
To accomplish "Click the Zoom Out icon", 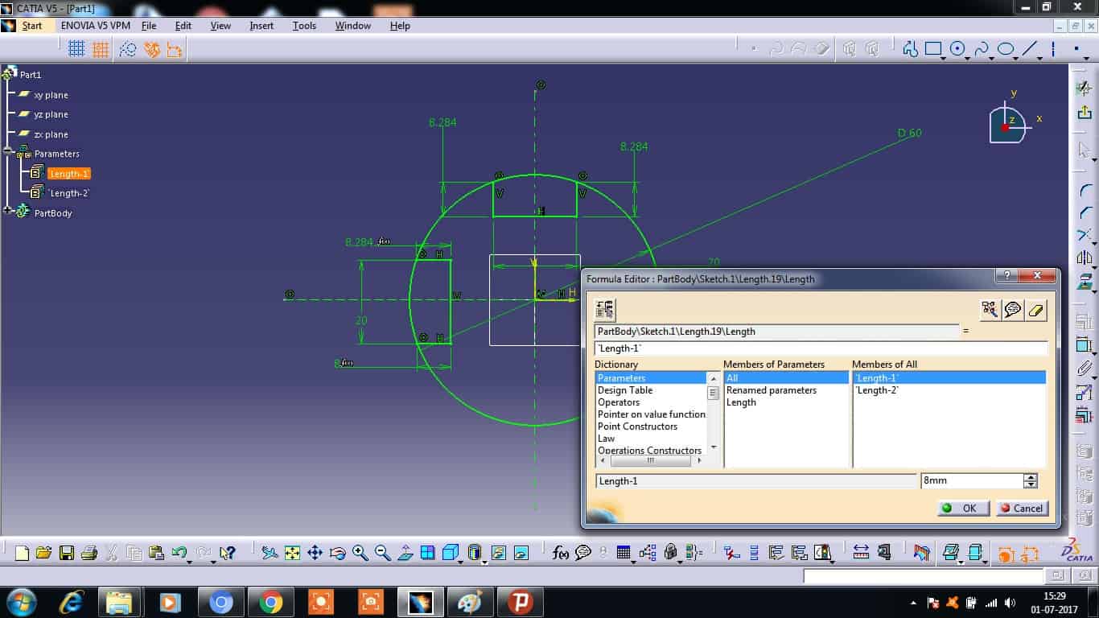I will pyautogui.click(x=382, y=553).
